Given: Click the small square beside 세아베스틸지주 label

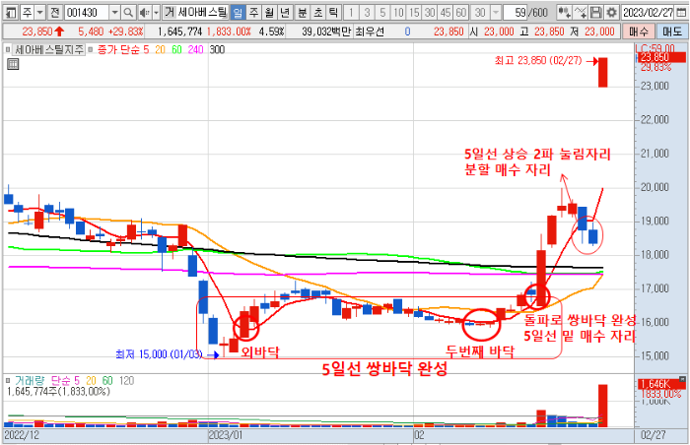Looking at the screenshot, I should click(8, 49).
